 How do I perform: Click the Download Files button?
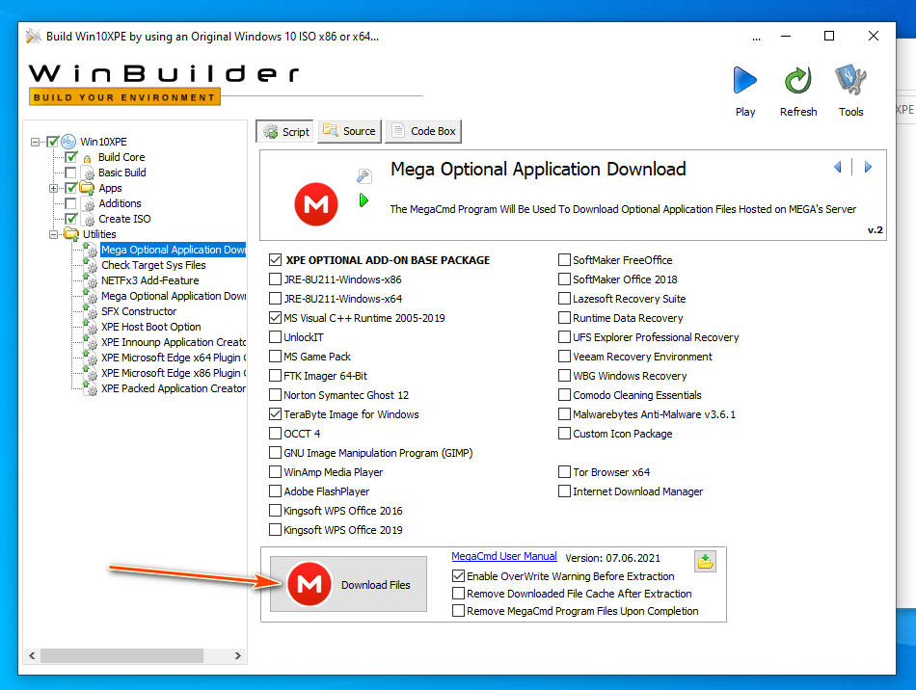[348, 584]
